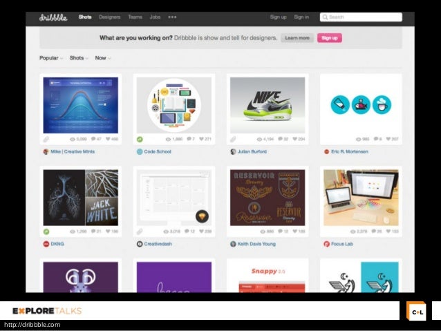The image size is (441, 331).
Task: Expand the Popular sort dropdown
Action: tap(51, 58)
